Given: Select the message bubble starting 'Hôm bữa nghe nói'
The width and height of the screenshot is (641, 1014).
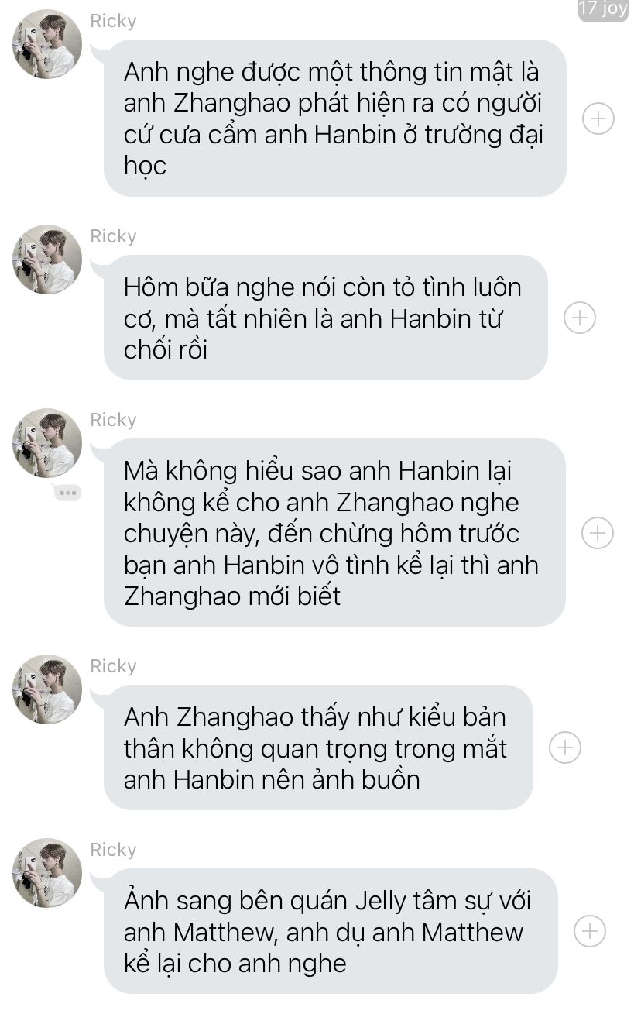Looking at the screenshot, I should (325, 318).
